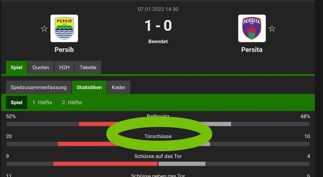Open the H2H tab

click(x=64, y=67)
